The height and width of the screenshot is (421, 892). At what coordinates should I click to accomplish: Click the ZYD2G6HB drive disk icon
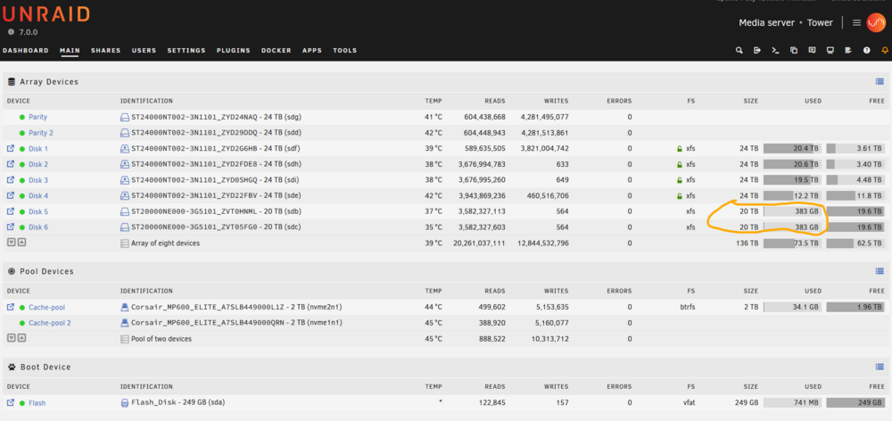click(125, 148)
